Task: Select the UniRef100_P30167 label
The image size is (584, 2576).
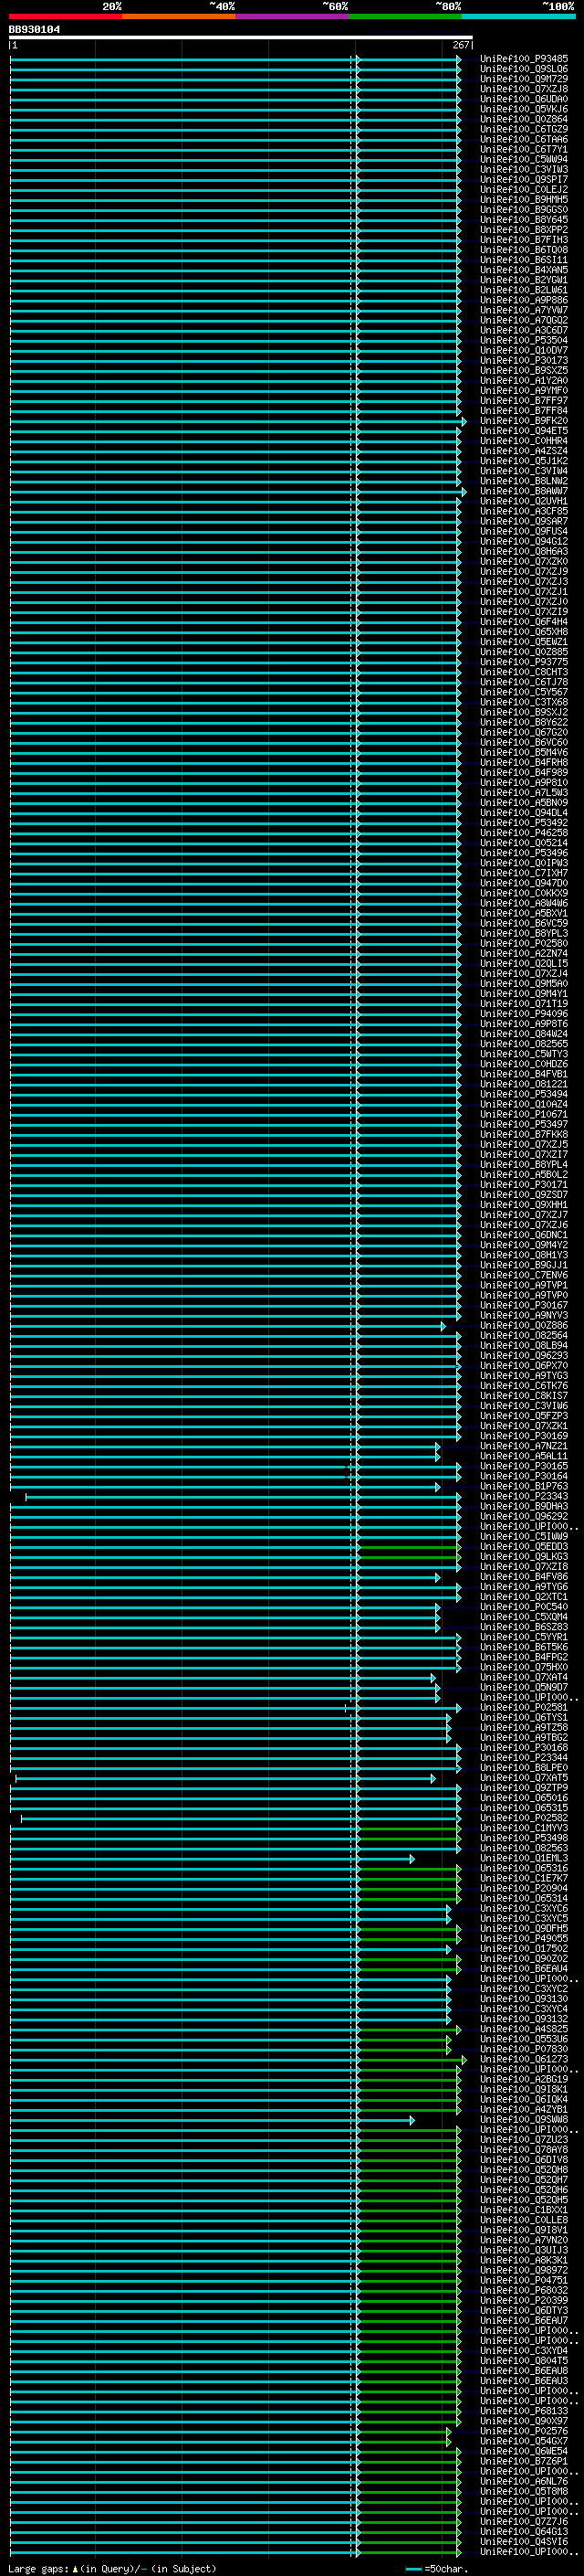Action: coord(524,1305)
